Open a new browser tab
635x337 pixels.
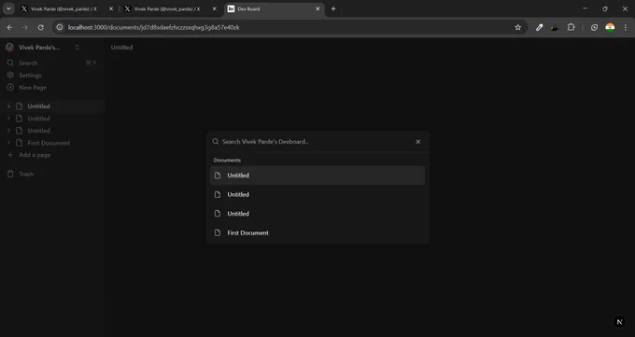coord(333,9)
